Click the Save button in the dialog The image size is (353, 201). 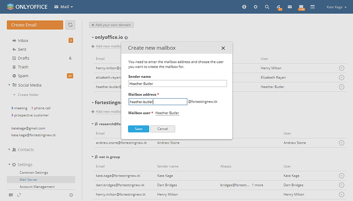click(x=138, y=129)
